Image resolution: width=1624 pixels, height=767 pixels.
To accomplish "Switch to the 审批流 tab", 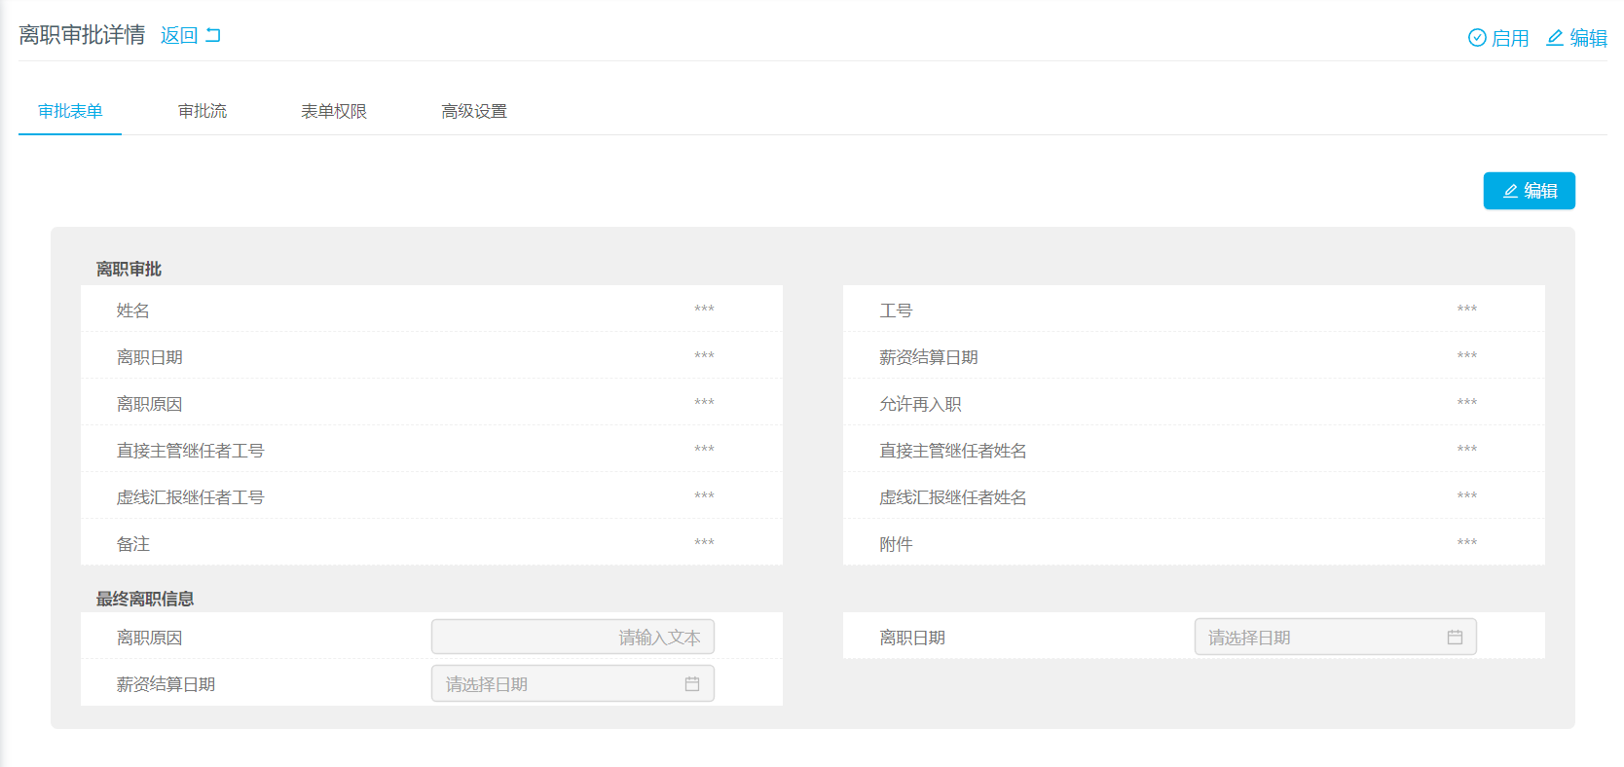I will [x=202, y=111].
